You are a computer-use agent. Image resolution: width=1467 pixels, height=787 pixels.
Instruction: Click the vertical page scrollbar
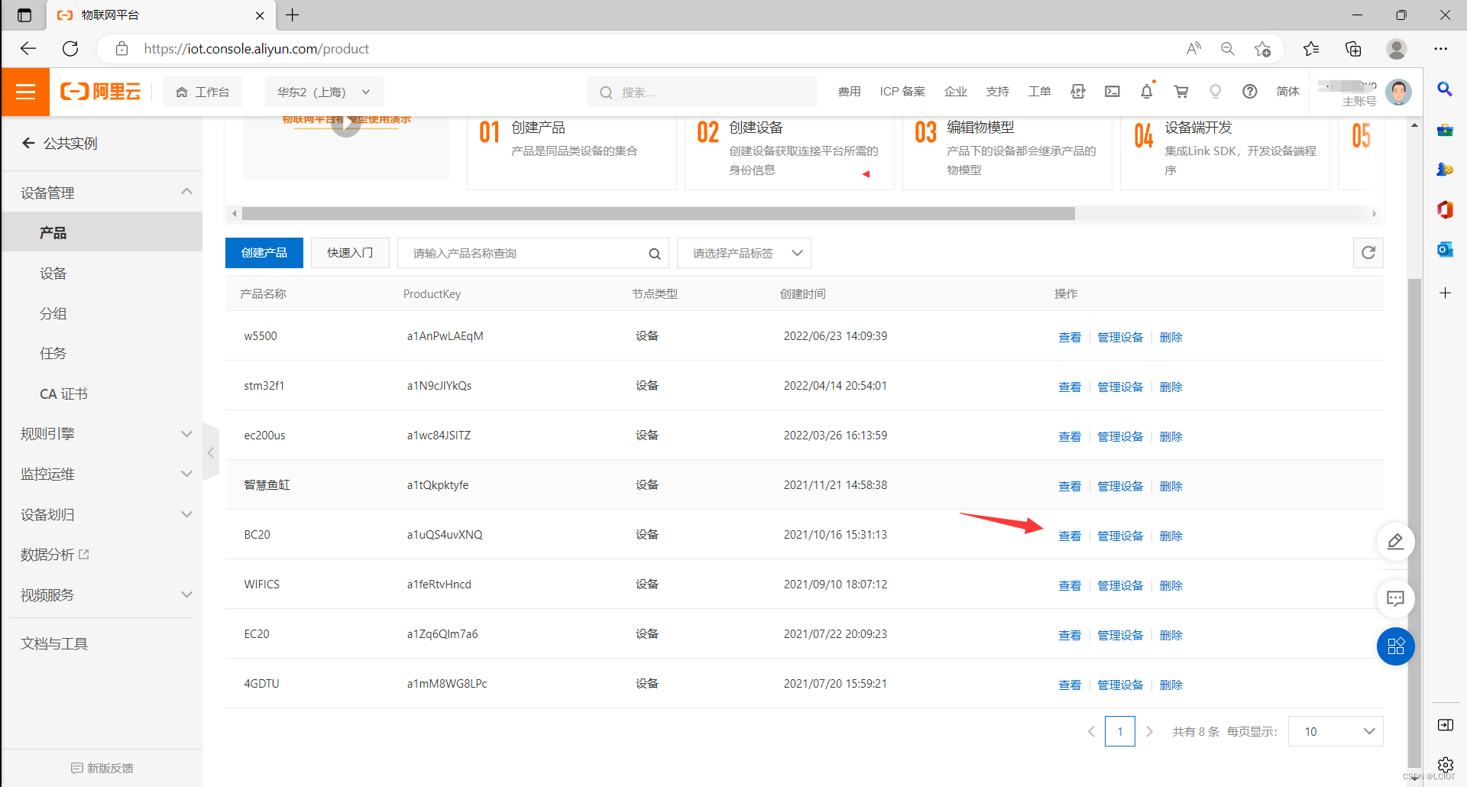click(1414, 523)
